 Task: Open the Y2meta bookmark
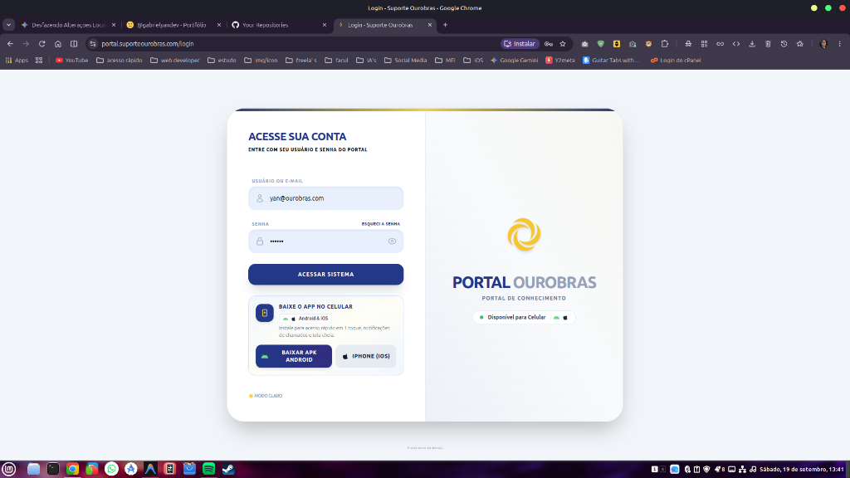[x=560, y=60]
